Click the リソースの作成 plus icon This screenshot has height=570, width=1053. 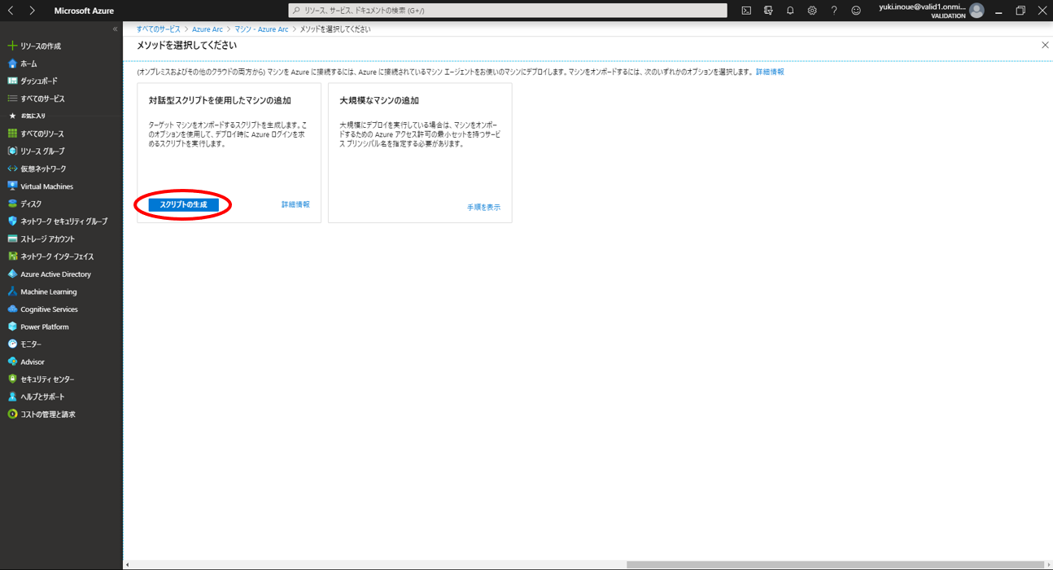[x=12, y=46]
